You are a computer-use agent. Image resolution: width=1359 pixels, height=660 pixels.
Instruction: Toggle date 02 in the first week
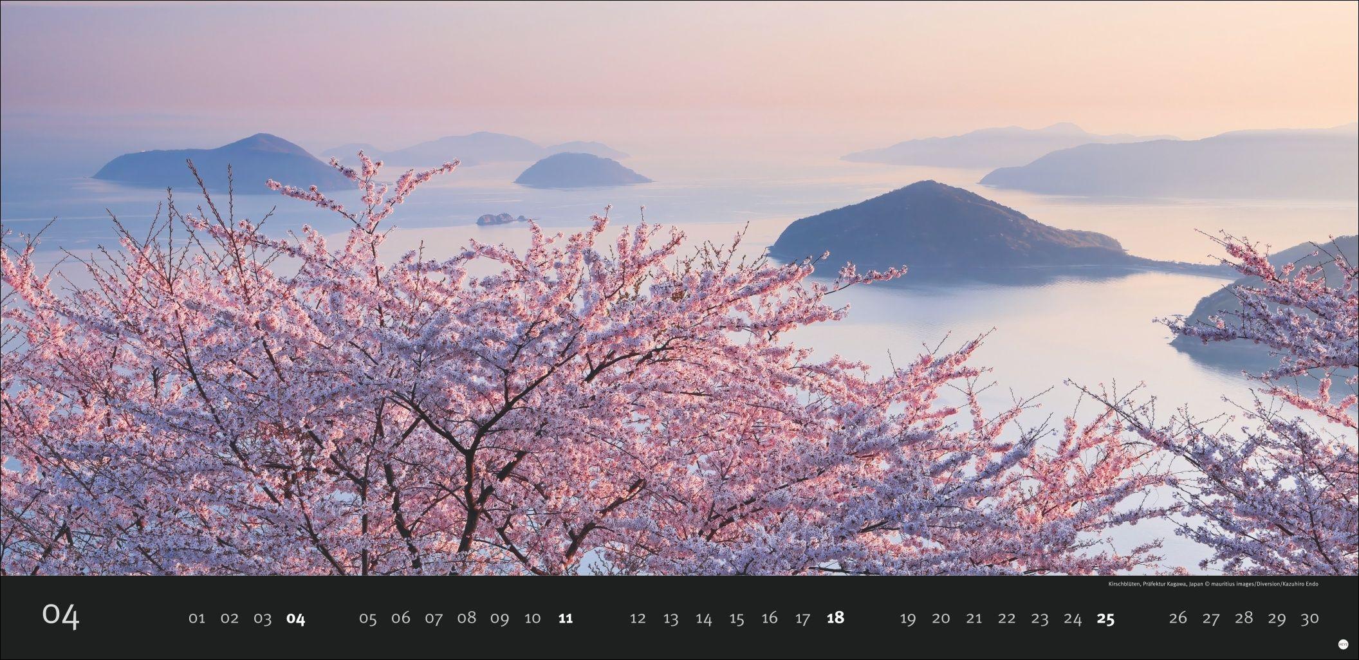230,618
